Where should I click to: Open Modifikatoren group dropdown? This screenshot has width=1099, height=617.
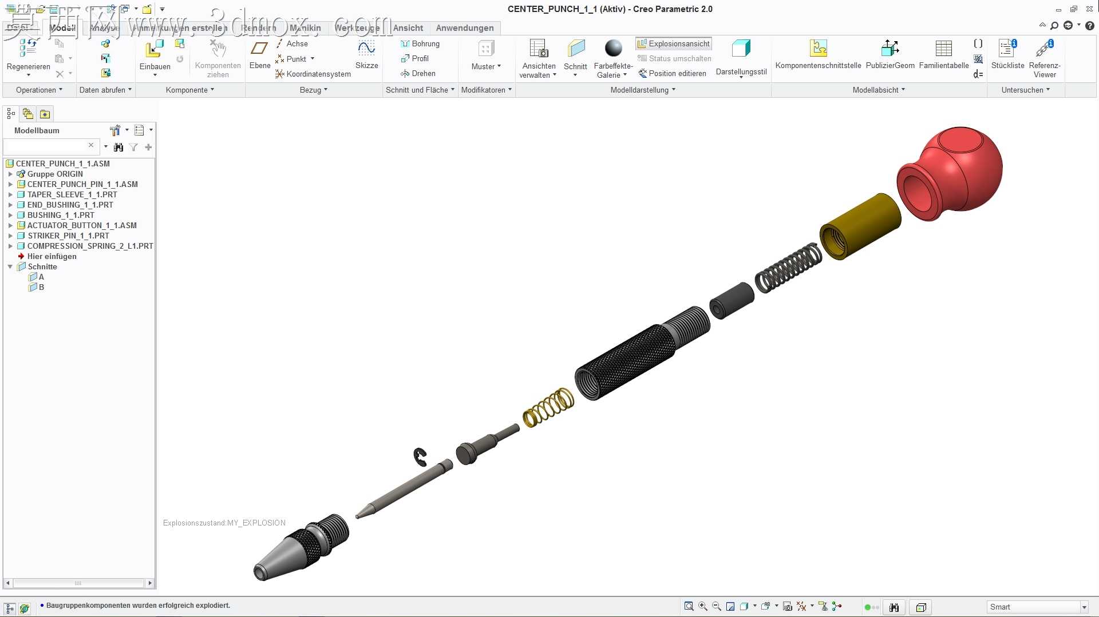pyautogui.click(x=487, y=90)
